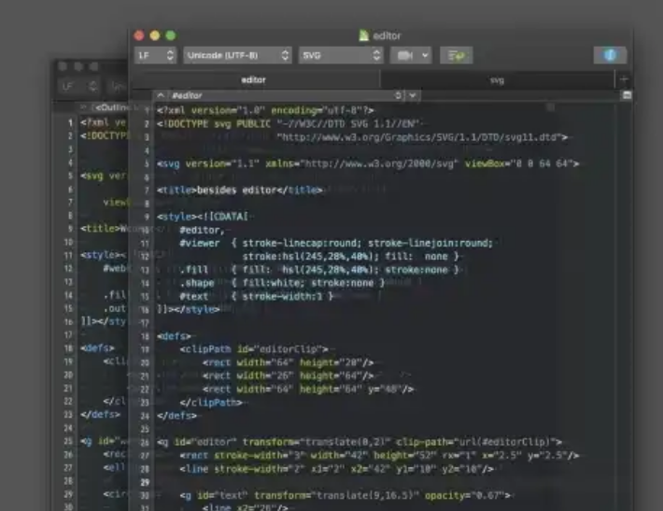Click "</clipPath>" closing tag on line 23

(x=211, y=403)
